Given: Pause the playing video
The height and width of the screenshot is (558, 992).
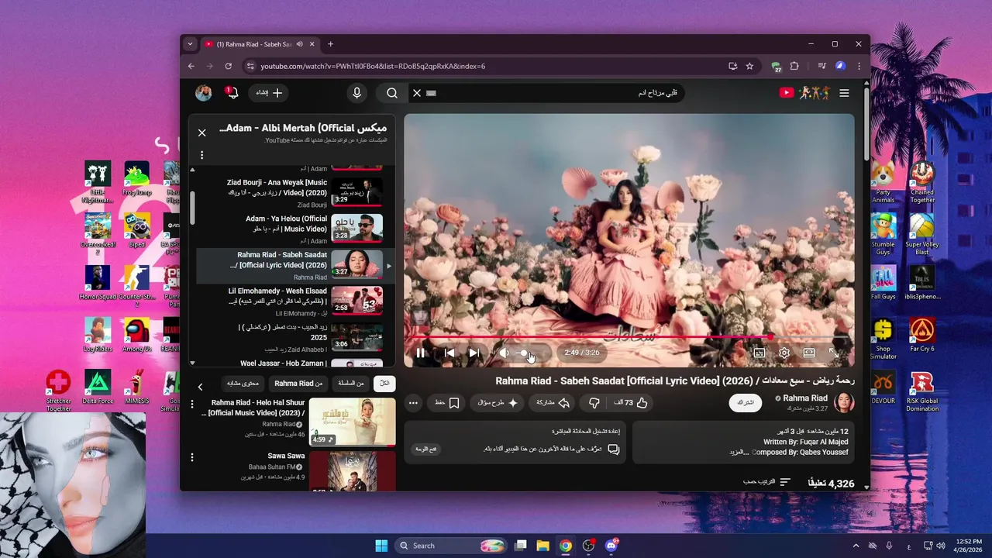Looking at the screenshot, I should pyautogui.click(x=420, y=353).
